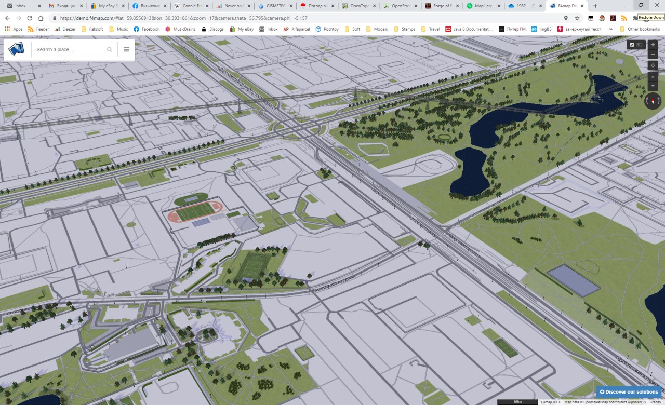Go forward with browser forward arrow
The height and width of the screenshot is (405, 665).
pos(19,18)
